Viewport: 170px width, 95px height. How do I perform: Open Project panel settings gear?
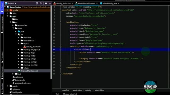46,3
